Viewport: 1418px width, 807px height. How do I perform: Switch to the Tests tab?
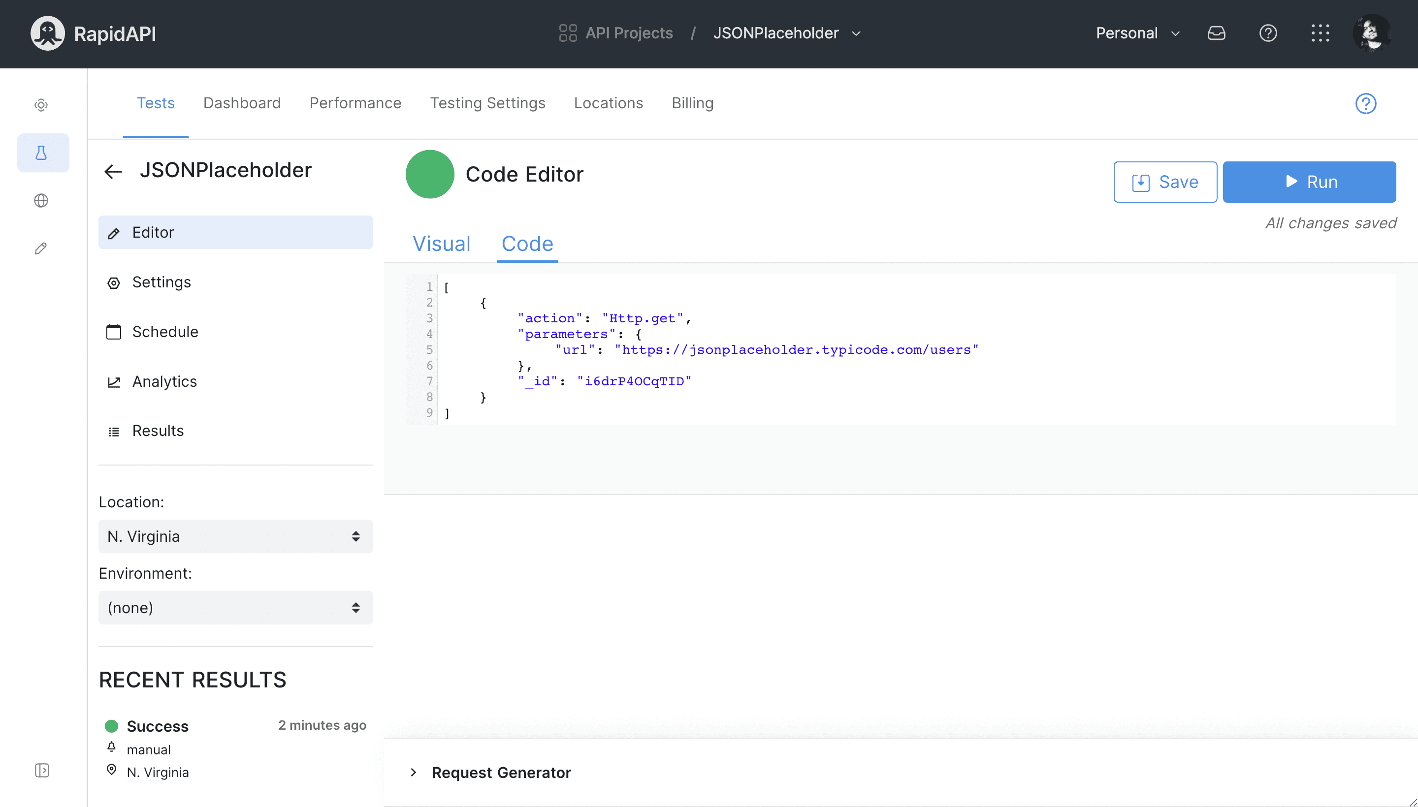tap(156, 103)
